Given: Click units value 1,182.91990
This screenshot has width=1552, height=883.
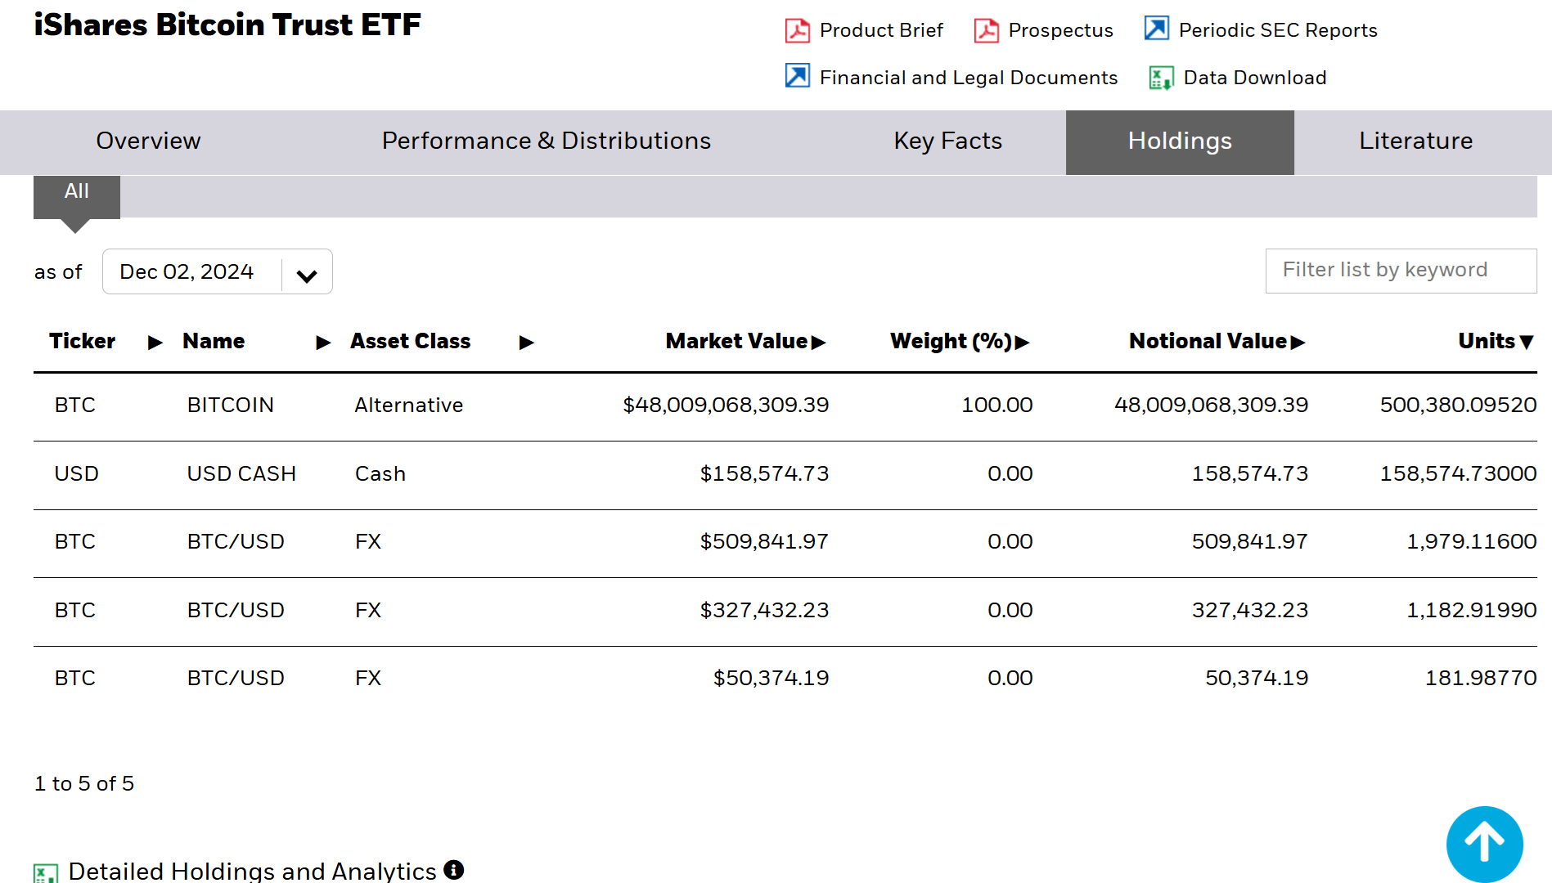Looking at the screenshot, I should [x=1471, y=610].
